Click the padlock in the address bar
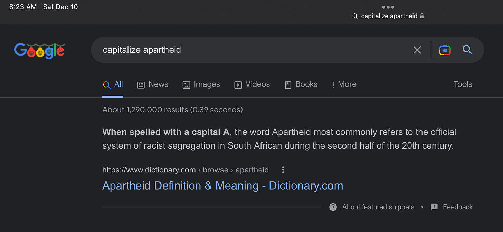The image size is (503, 232). (x=422, y=16)
